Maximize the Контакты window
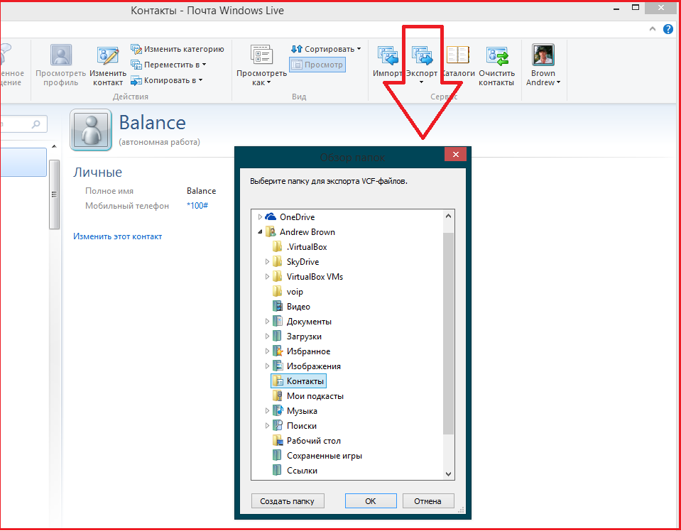The height and width of the screenshot is (531, 681). click(x=636, y=8)
